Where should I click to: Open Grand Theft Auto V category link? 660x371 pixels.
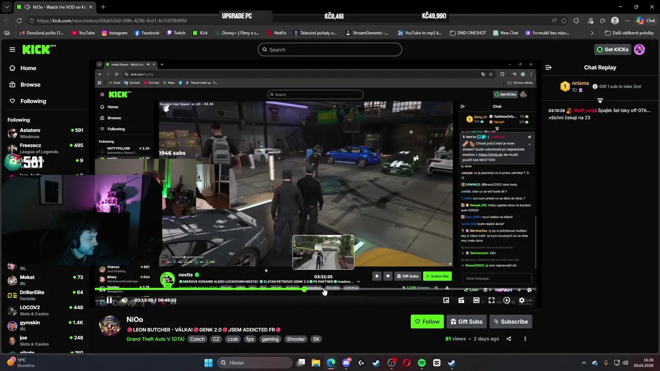[x=155, y=339]
